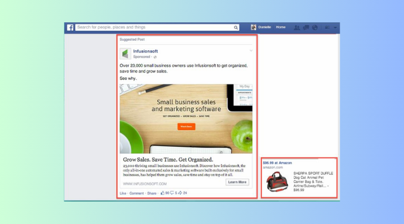
Task: Share the Infusionsoft post
Action: (152, 193)
